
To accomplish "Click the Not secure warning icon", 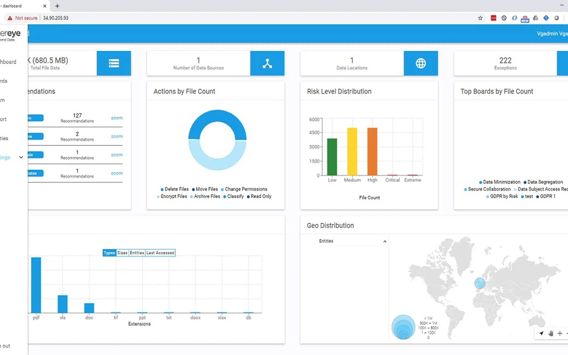I will [x=10, y=18].
